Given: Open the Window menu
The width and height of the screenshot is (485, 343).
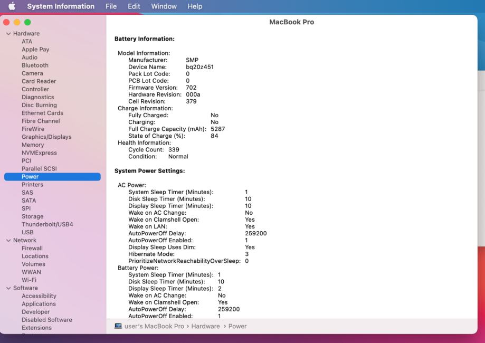Looking at the screenshot, I should pyautogui.click(x=164, y=6).
